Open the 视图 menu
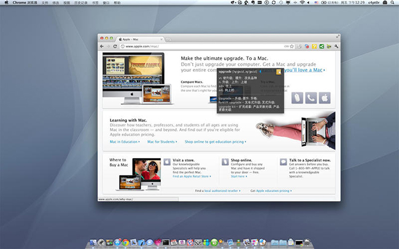Viewport: 399px width, 249px height. tap(67, 3)
